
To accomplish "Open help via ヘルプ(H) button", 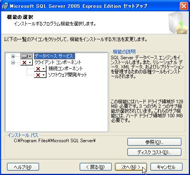I will pos(23,167).
